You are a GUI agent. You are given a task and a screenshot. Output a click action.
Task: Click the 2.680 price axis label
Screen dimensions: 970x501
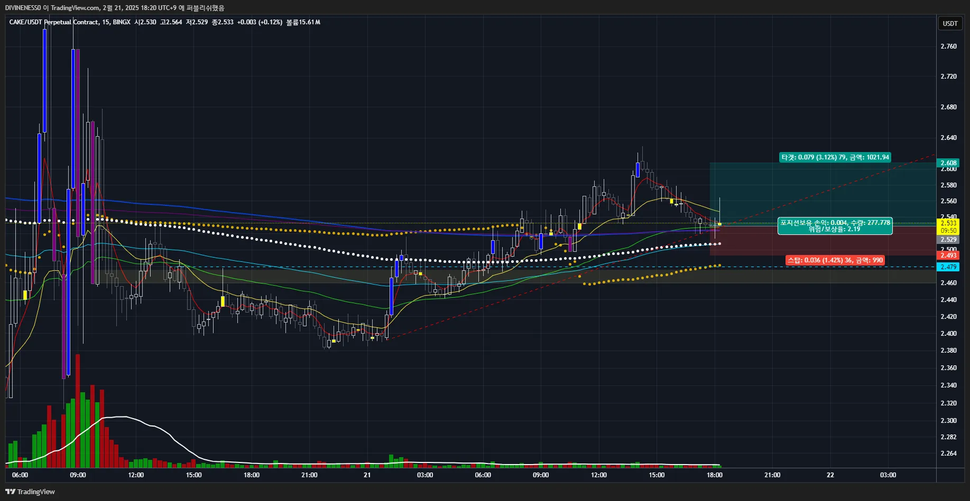948,107
